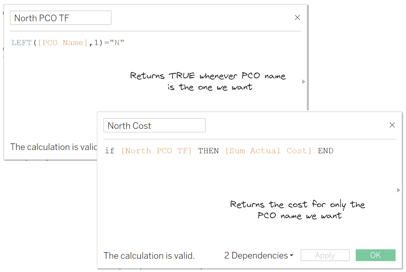Select the [Sum Actual Cost] field reference

point(268,151)
